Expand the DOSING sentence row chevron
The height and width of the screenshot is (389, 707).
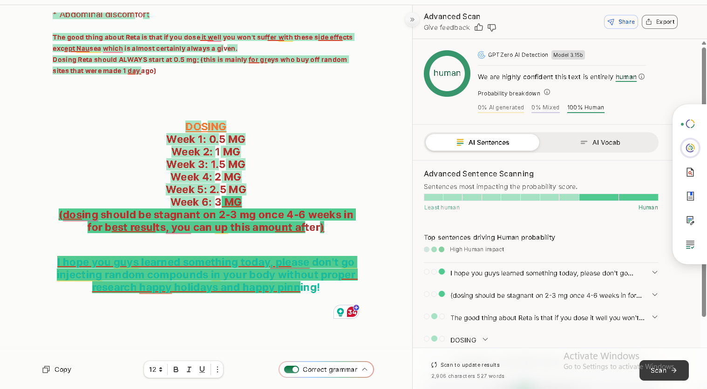point(485,340)
